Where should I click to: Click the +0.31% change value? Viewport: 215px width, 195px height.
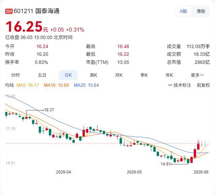tap(75, 30)
